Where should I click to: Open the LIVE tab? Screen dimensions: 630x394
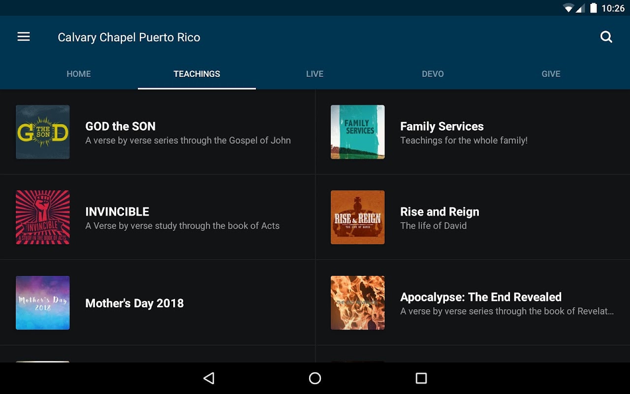click(315, 74)
